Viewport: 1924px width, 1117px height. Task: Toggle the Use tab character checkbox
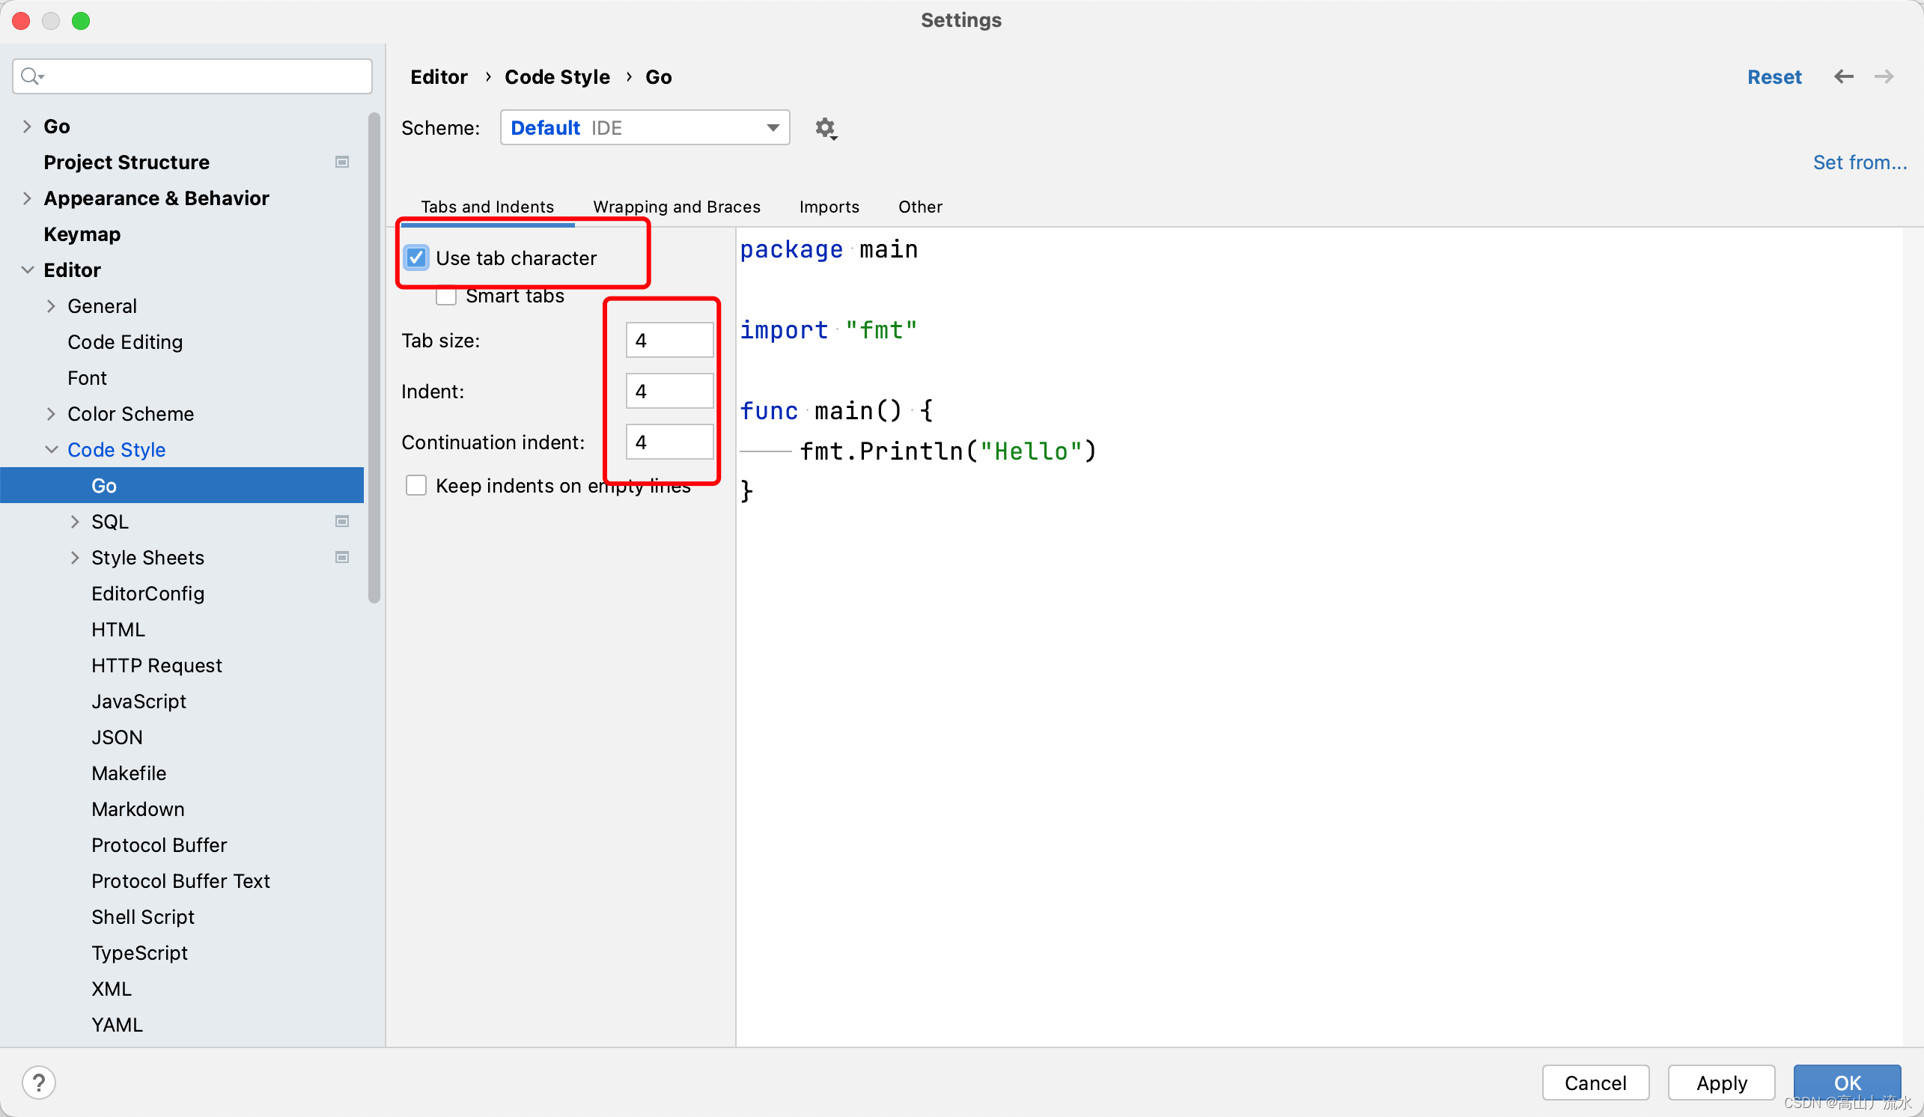click(418, 258)
